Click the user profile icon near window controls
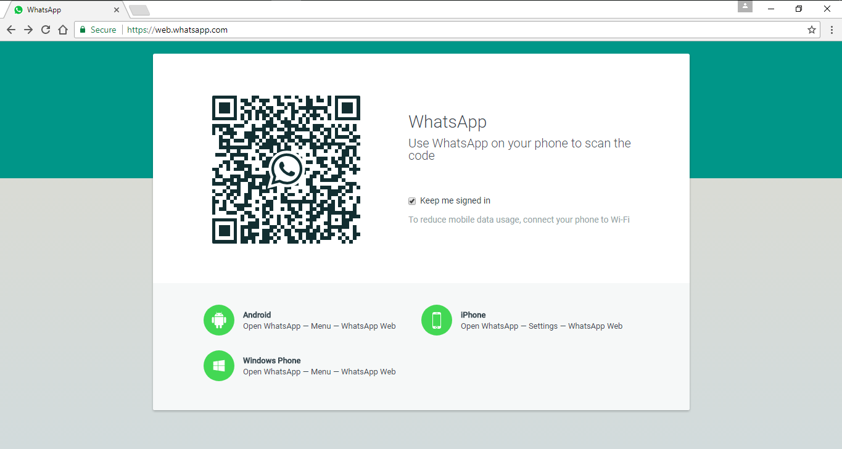The image size is (842, 449). [745, 6]
